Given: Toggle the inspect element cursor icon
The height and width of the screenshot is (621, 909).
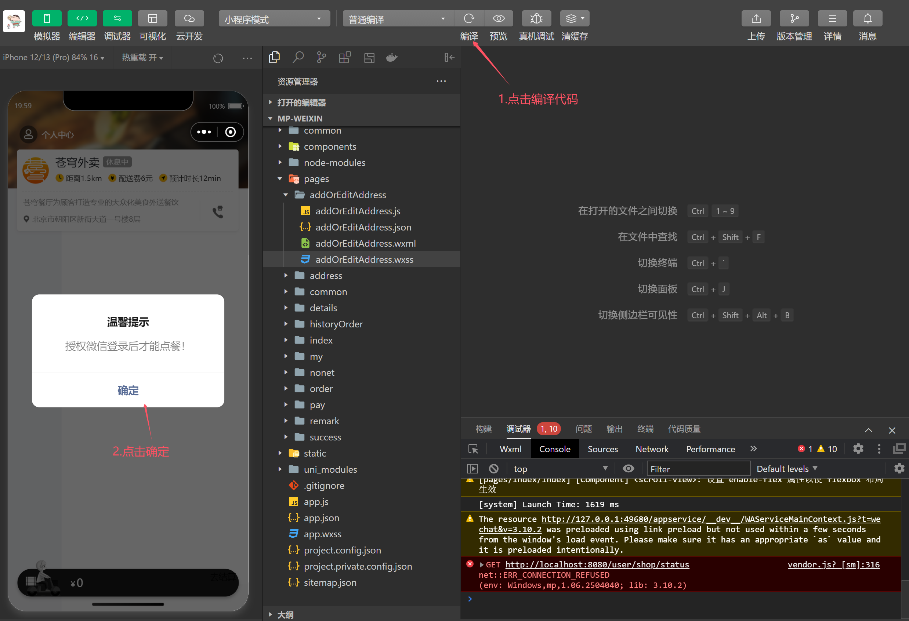Looking at the screenshot, I should point(473,448).
